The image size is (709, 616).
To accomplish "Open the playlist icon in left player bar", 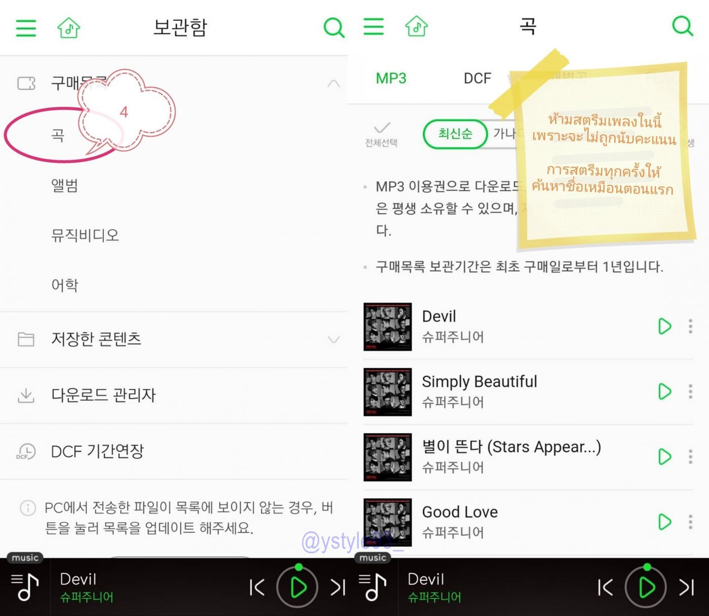I will 25,587.
